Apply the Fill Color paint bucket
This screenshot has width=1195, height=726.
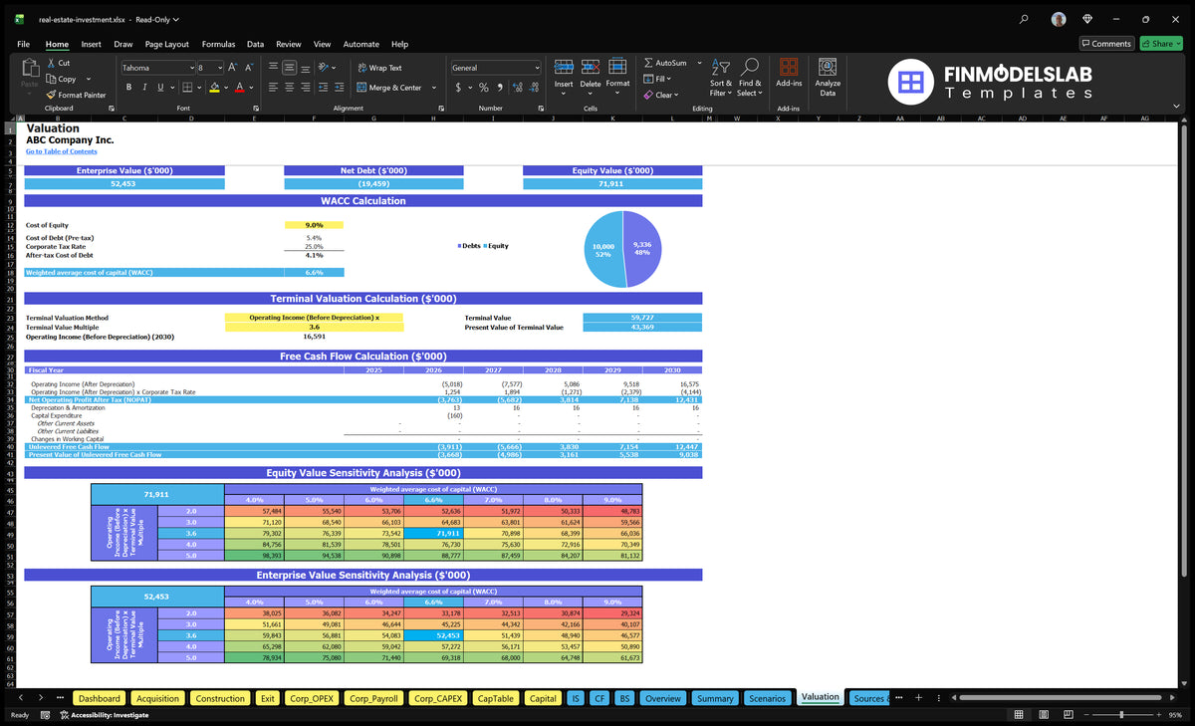[x=214, y=88]
